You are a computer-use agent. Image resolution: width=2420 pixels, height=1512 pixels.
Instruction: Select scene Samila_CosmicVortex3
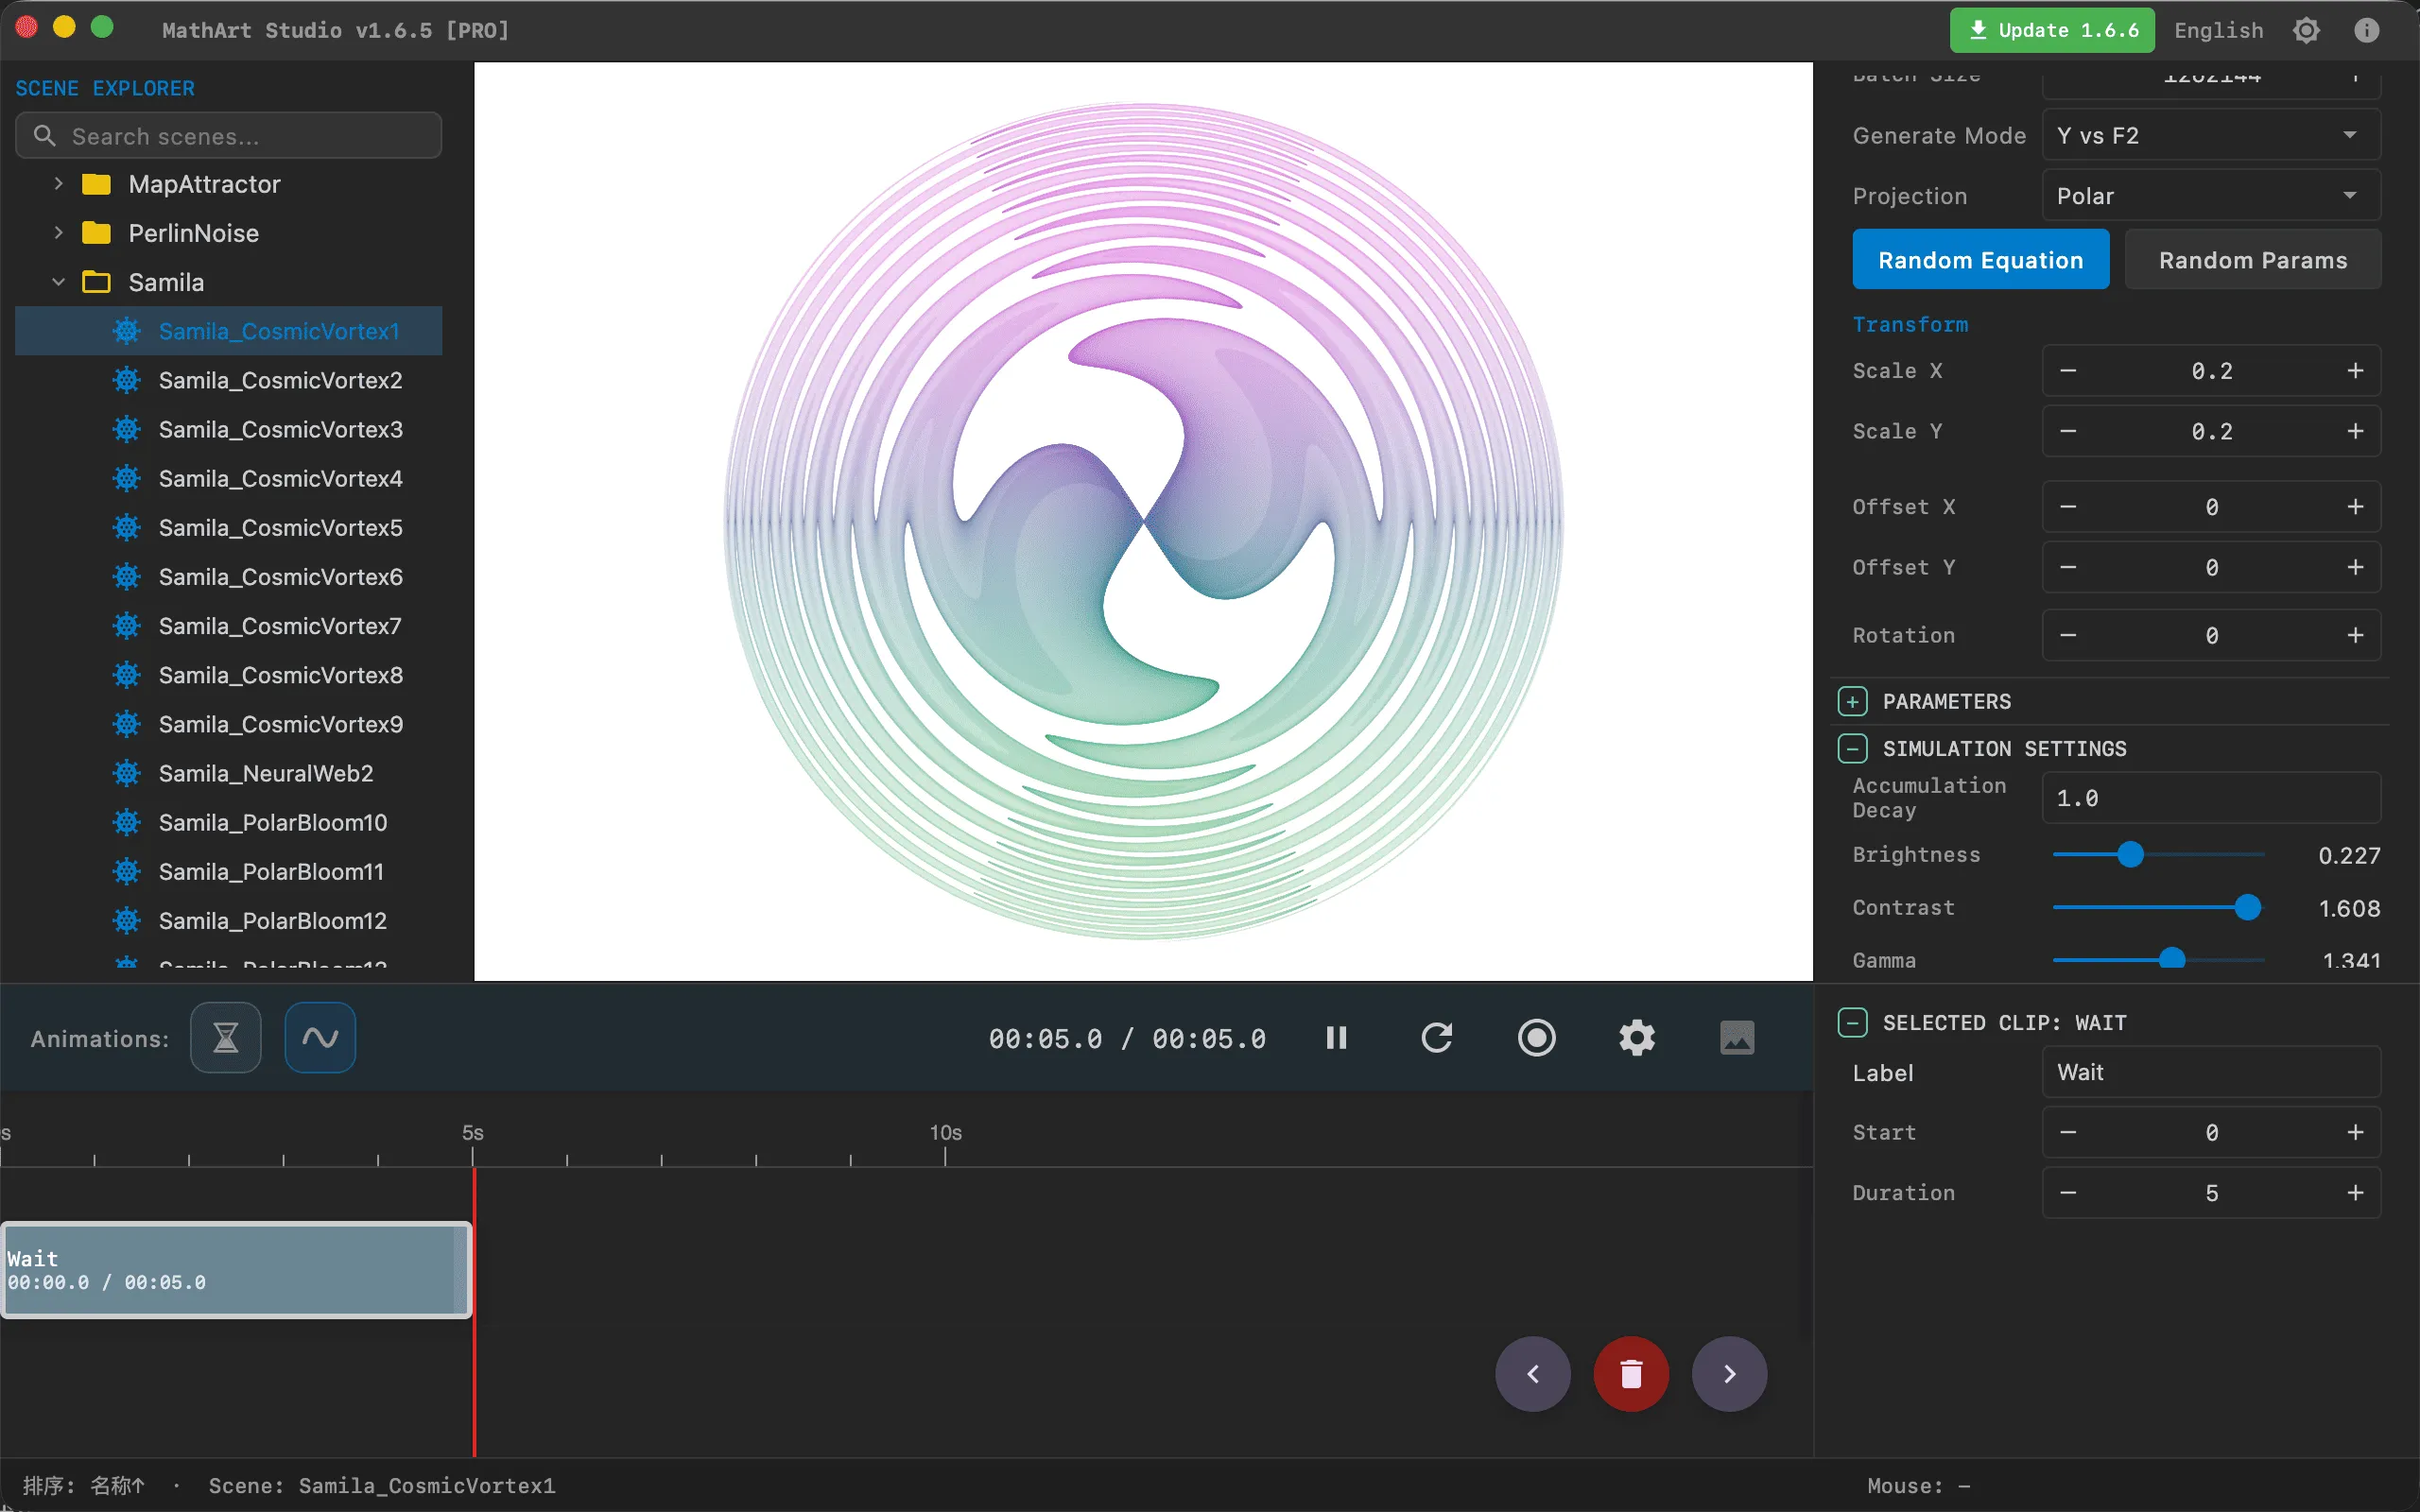tap(228, 429)
